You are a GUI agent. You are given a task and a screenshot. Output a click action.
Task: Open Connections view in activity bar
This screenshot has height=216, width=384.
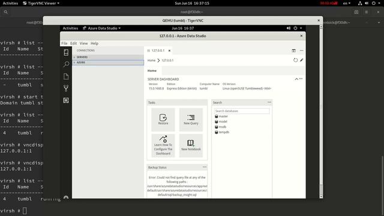pyautogui.click(x=66, y=52)
